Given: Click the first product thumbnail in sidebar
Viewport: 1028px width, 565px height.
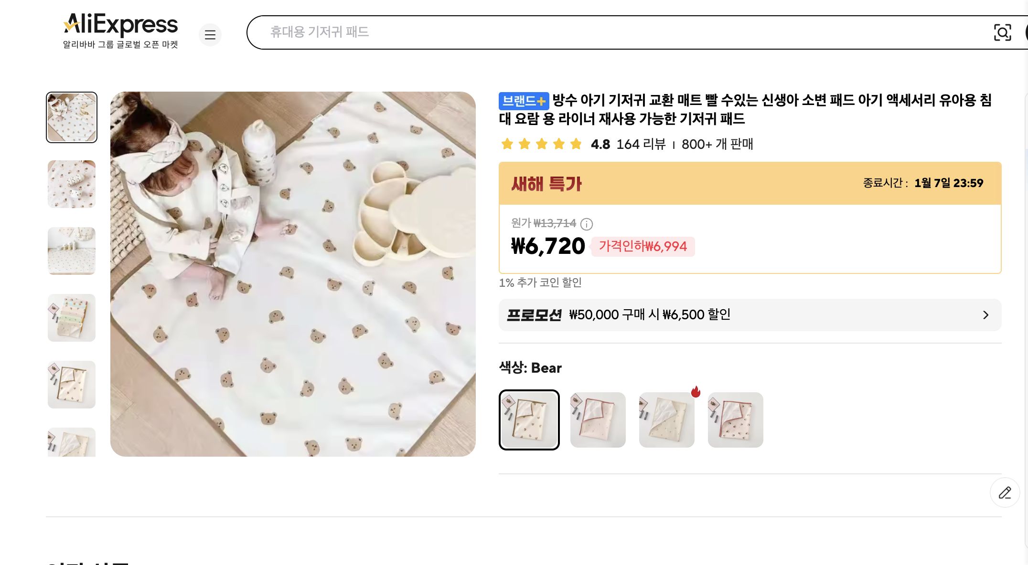Looking at the screenshot, I should (71, 117).
